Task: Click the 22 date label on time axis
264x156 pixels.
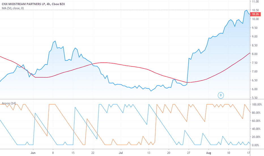Action: [93, 153]
